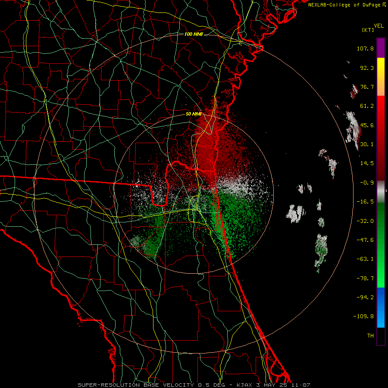Click the 107.8 legend value
This screenshot has height=388, width=388.
[365, 48]
